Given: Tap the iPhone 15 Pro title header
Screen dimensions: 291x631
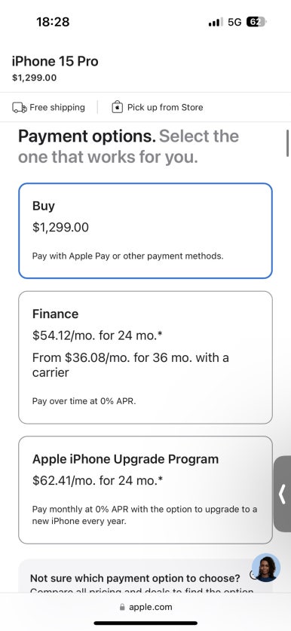Looking at the screenshot, I should (55, 61).
